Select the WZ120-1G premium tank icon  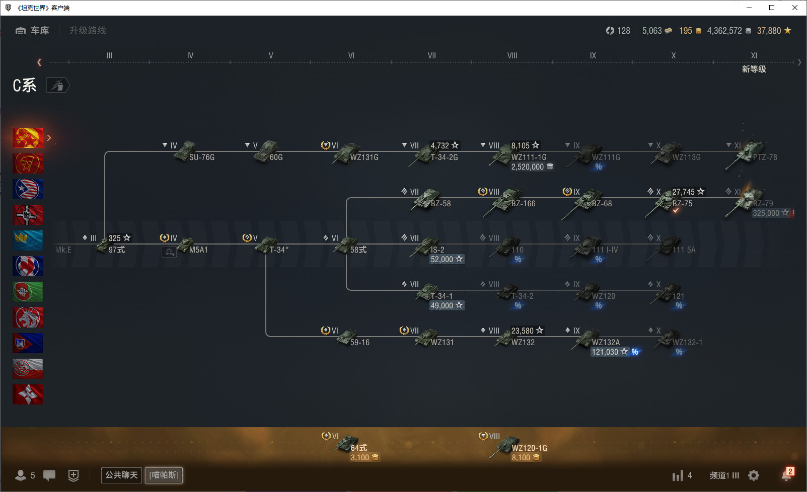point(505,447)
